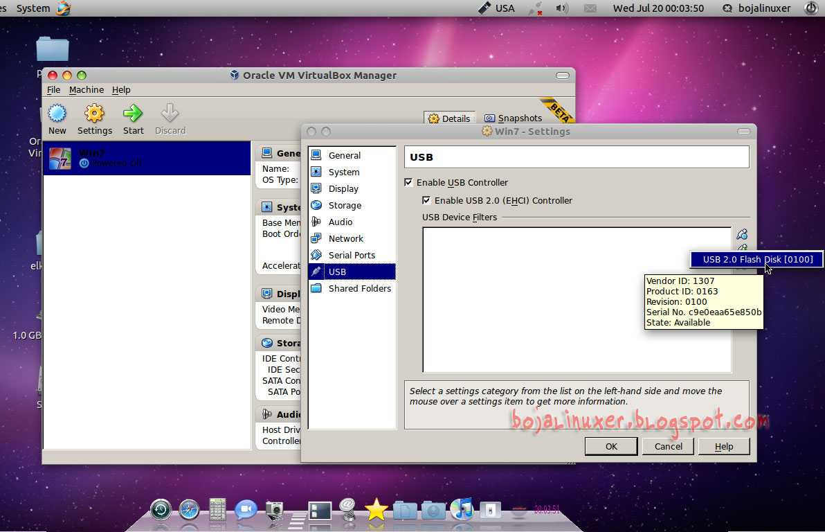Open the bojalinuxer user menu
This screenshot has width=825, height=532.
757,8
